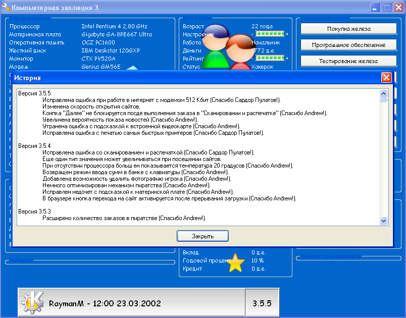The width and height of the screenshot is (406, 318).
Task: Click Gigabyte GA-8PE667 Ultra motherboard value
Action: point(117,34)
